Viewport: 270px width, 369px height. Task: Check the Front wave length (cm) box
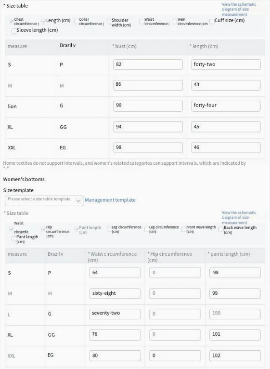click(x=184, y=229)
